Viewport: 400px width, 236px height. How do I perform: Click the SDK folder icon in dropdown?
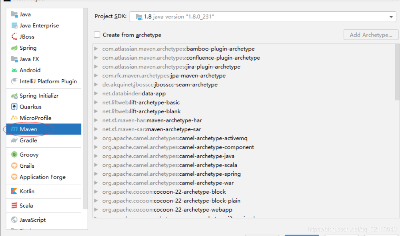click(139, 17)
